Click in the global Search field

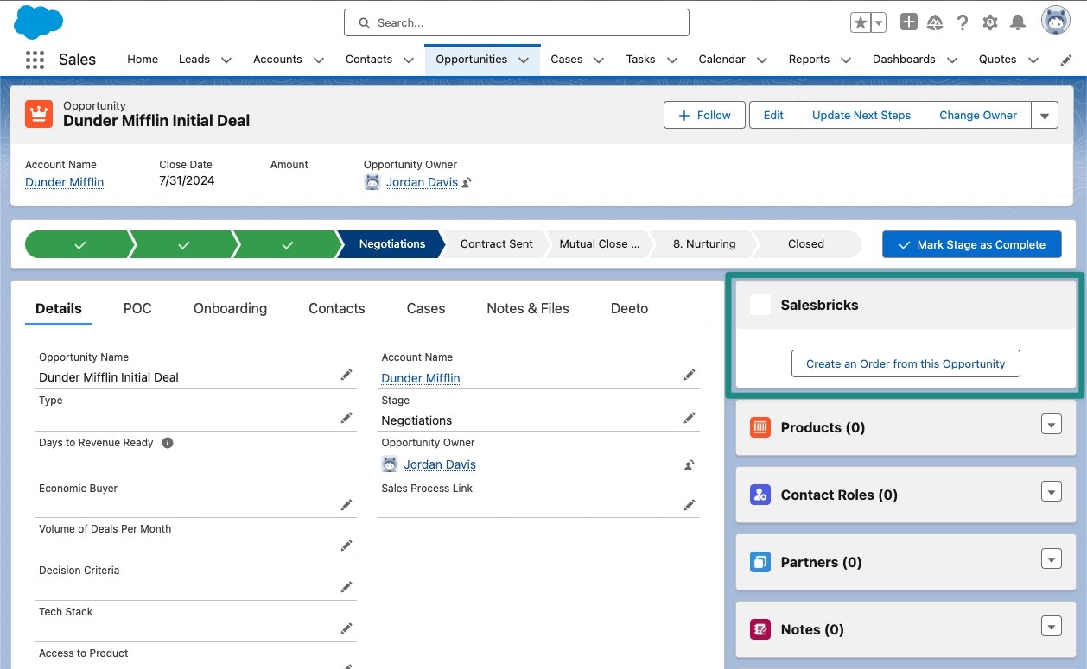[516, 22]
